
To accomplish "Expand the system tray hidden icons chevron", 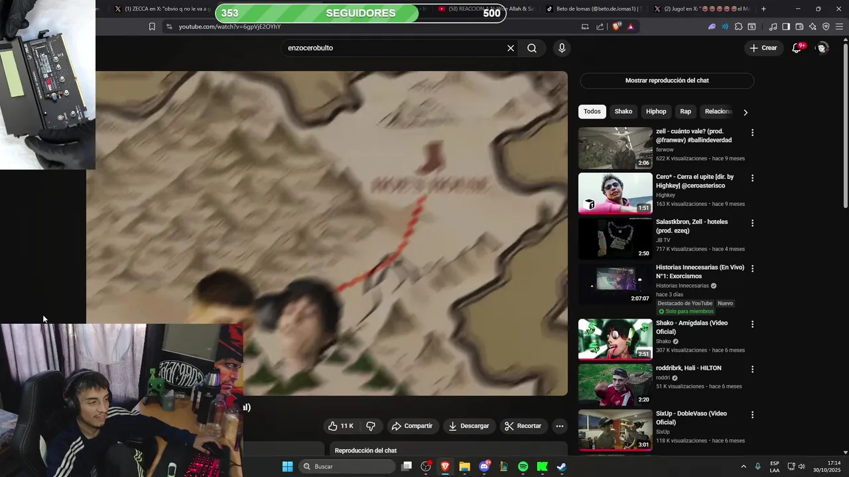I will click(743, 466).
